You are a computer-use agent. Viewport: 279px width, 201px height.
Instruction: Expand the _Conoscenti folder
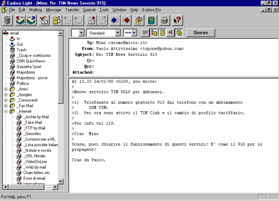tap(6, 100)
